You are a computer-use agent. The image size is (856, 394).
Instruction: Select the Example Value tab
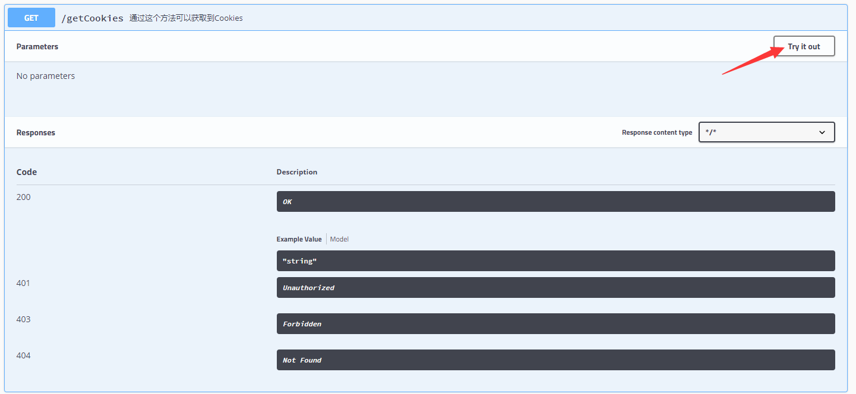pos(299,239)
